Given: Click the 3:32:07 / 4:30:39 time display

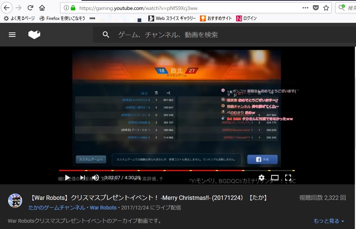Looking at the screenshot, I should click(x=122, y=177).
